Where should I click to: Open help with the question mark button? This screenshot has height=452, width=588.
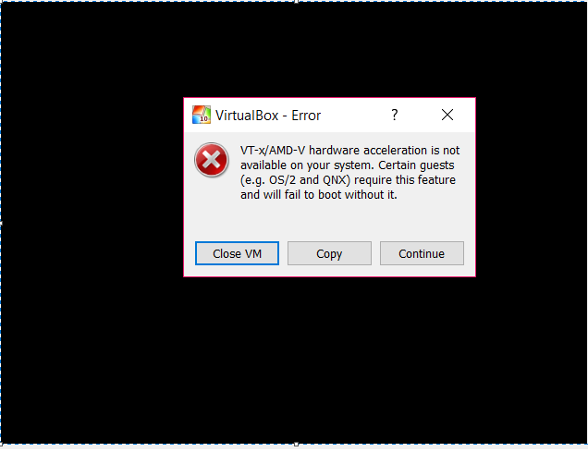(x=394, y=115)
